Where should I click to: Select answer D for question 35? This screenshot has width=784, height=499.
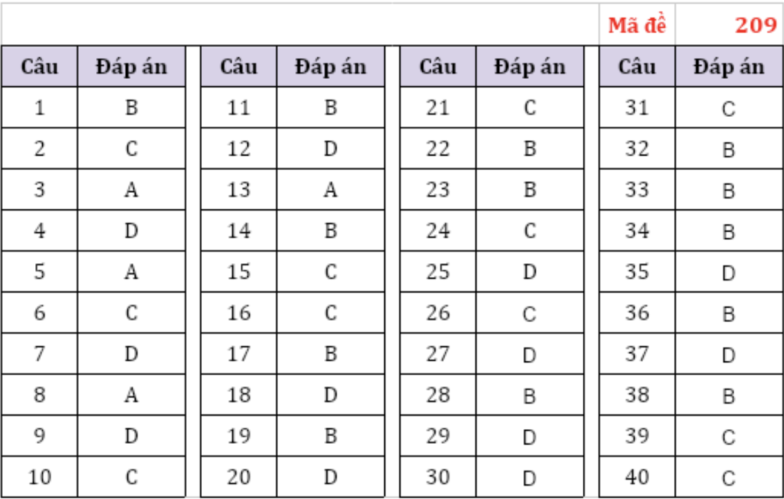(x=729, y=273)
